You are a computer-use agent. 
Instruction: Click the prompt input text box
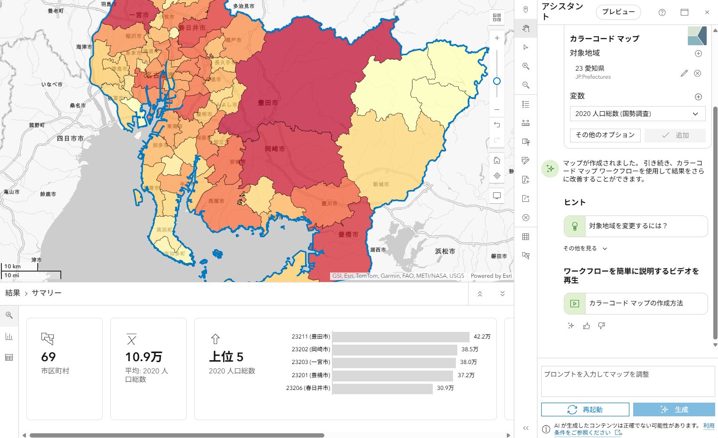click(627, 381)
